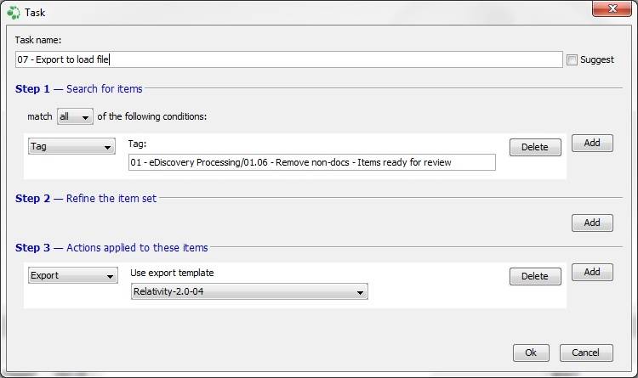
Task: Click the Step 2 Refine the item set heading
Action: (86, 199)
